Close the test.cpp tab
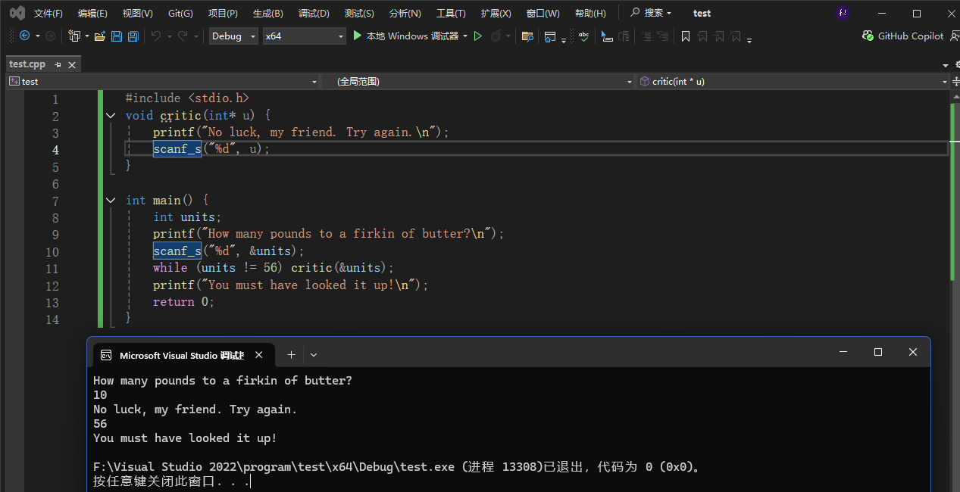The height and width of the screenshot is (492, 960). tap(72, 64)
